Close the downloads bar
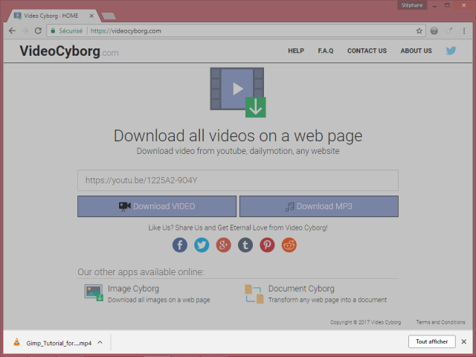The width and height of the screenshot is (476, 357). coord(464,342)
